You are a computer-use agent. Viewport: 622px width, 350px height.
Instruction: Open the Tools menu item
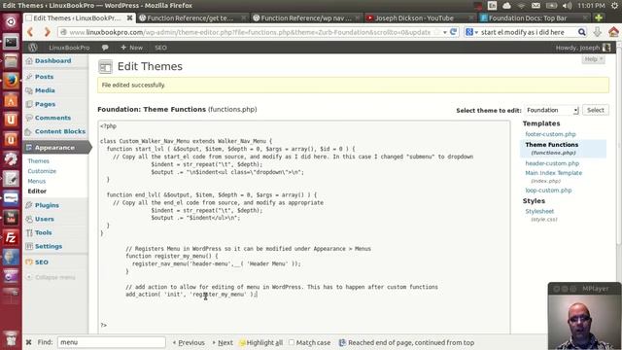(x=43, y=232)
